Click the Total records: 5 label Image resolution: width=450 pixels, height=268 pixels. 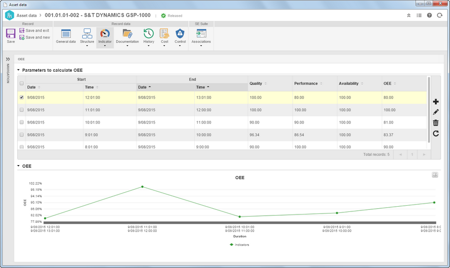376,155
